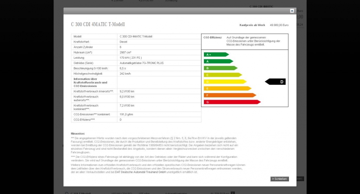Click the Hinweise: heading
Image resolution: width=360 pixels, height=194 pixels.
point(78,134)
